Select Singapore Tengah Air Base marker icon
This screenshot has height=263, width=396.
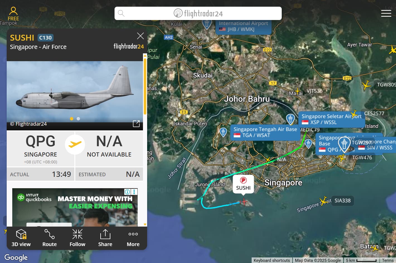pos(223,132)
